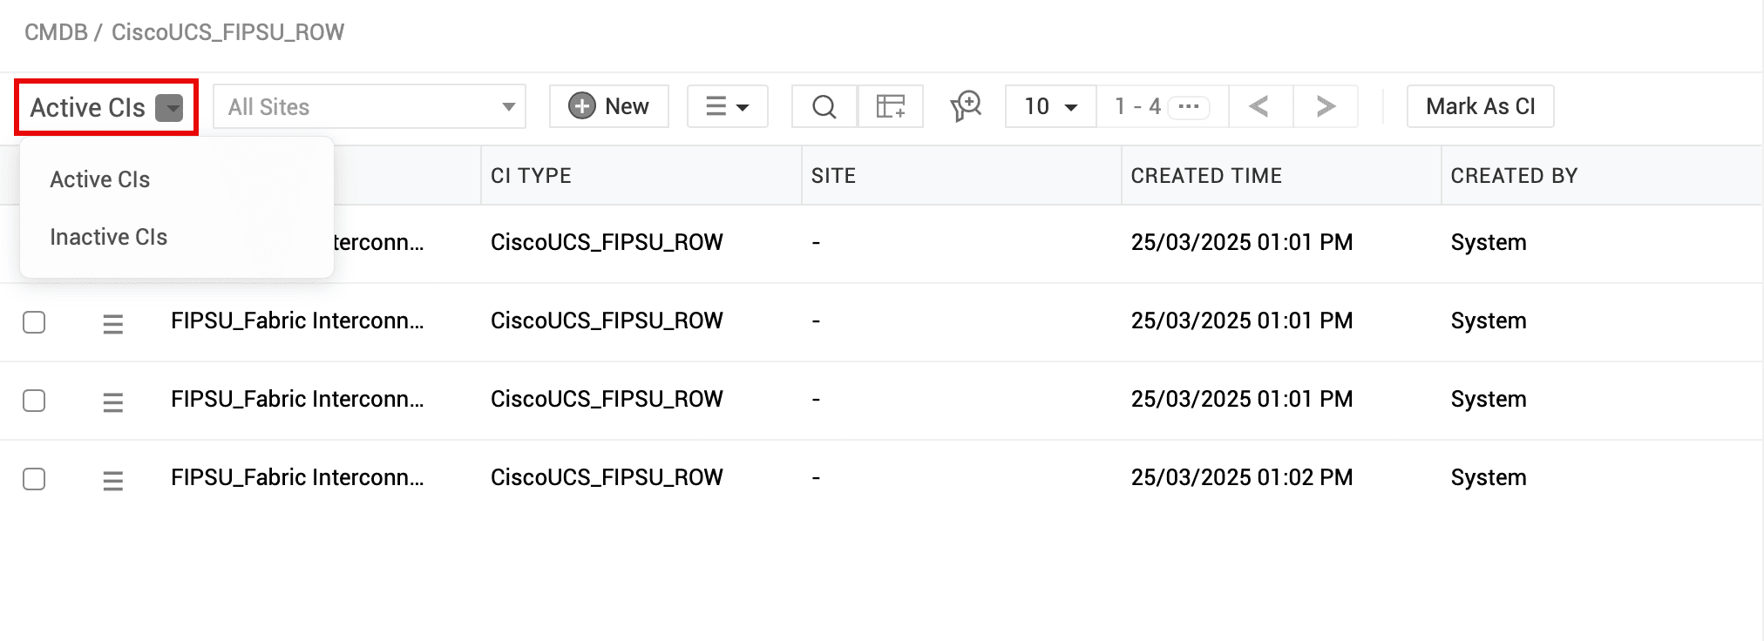
Task: Open row actions menu for third CI row
Action: click(112, 402)
